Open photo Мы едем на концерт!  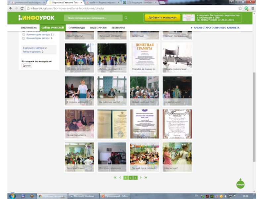(x=79, y=58)
